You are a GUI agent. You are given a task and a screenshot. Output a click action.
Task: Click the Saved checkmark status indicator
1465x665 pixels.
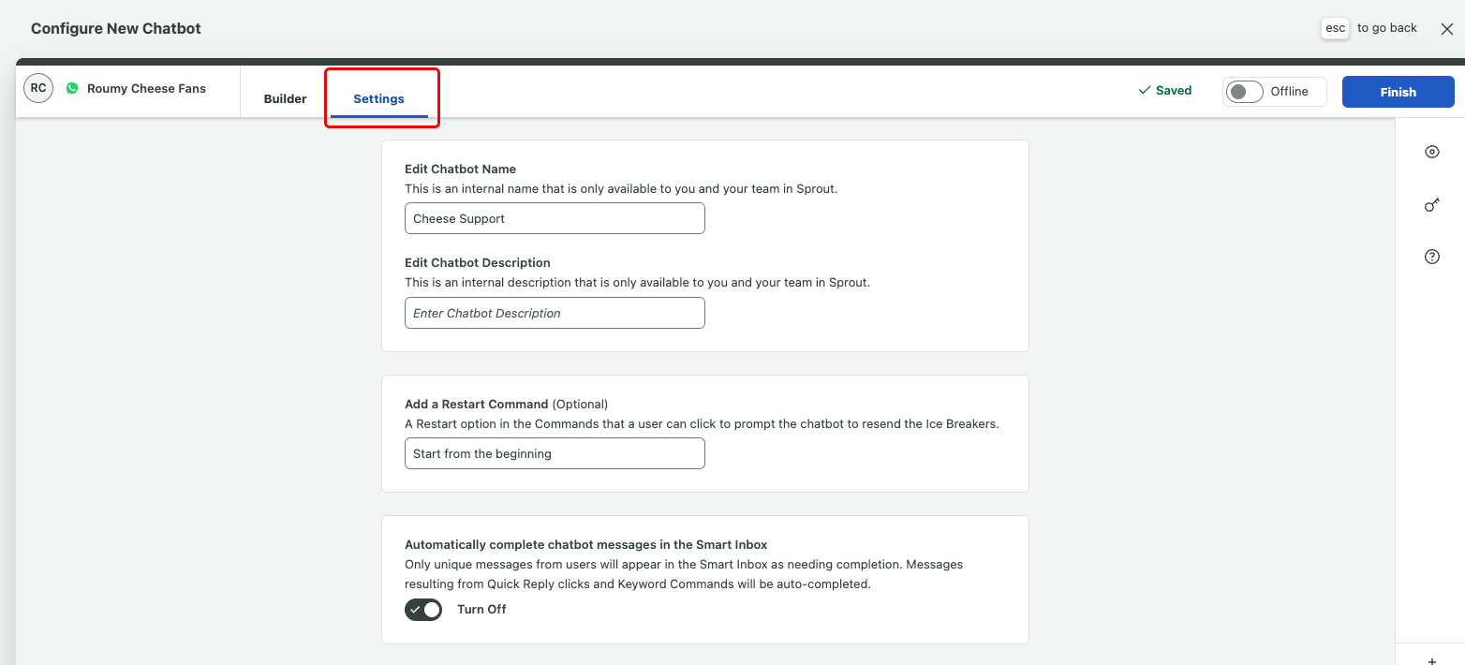pos(1164,91)
